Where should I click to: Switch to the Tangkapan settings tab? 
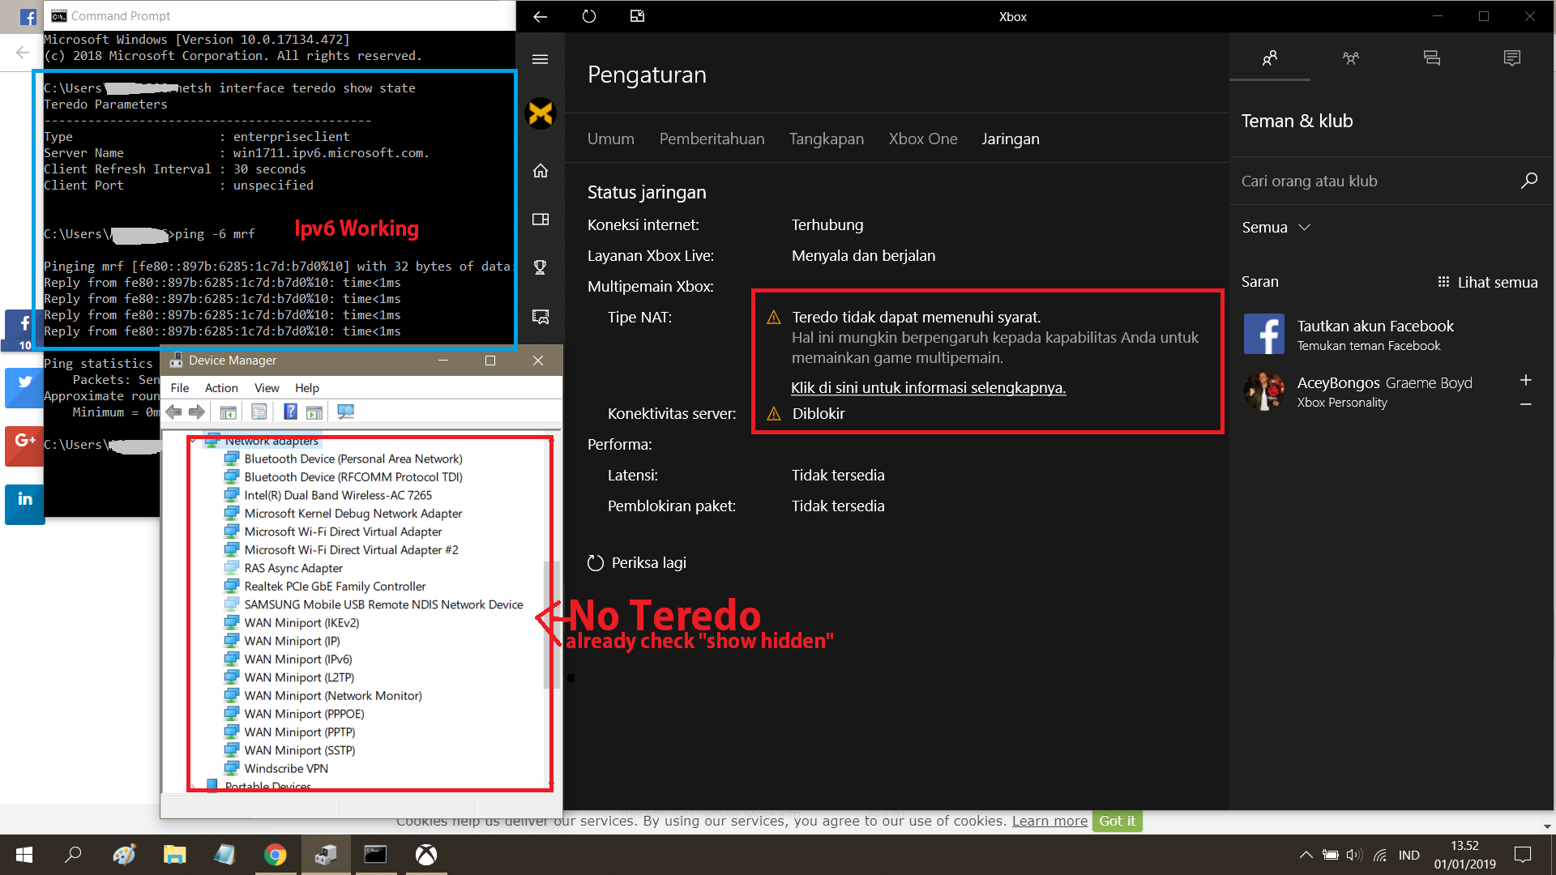tap(826, 139)
